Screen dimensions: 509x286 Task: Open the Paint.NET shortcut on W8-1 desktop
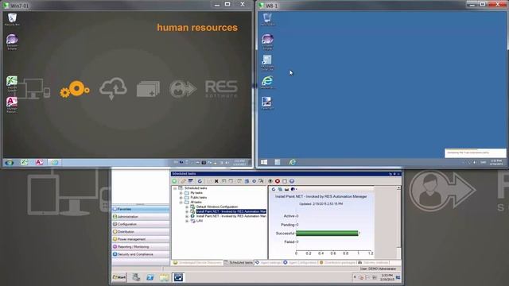tap(267, 103)
